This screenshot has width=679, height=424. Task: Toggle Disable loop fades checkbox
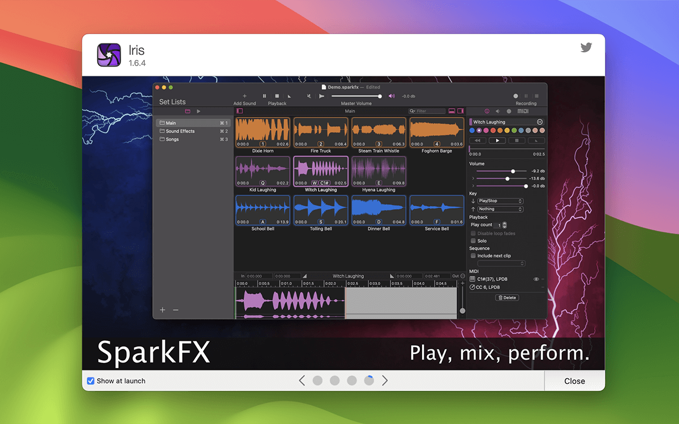pyautogui.click(x=473, y=233)
